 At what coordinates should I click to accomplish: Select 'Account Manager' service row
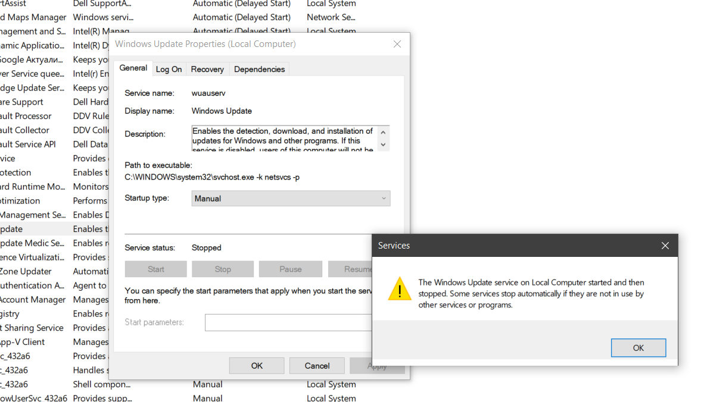33,300
